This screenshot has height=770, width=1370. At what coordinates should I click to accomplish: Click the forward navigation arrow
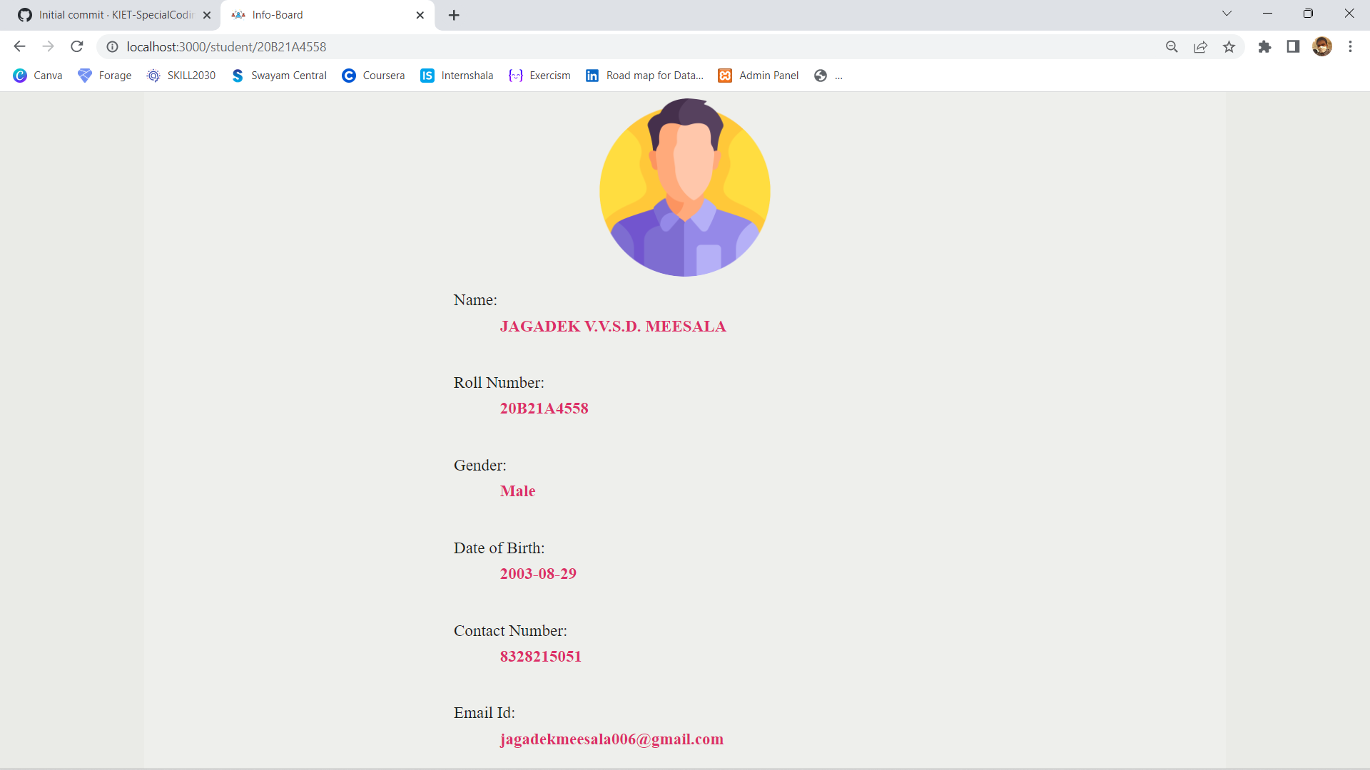coord(48,46)
